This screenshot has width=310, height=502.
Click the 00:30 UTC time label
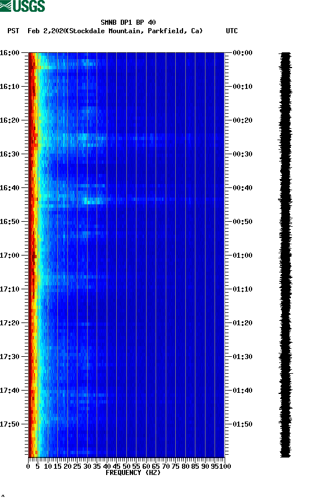pos(243,154)
